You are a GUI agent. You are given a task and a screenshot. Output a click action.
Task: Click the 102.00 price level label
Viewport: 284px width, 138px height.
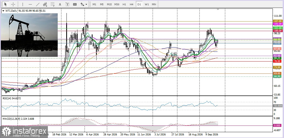[278, 28]
